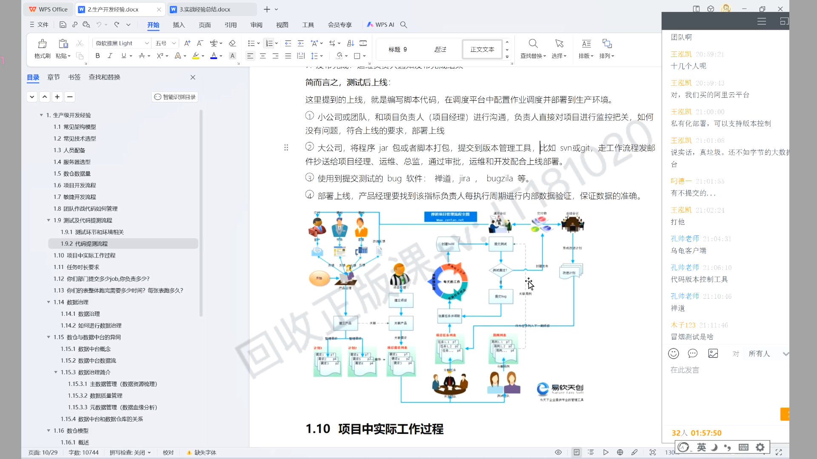Switch to the 插入 ribbon tab

click(x=179, y=25)
